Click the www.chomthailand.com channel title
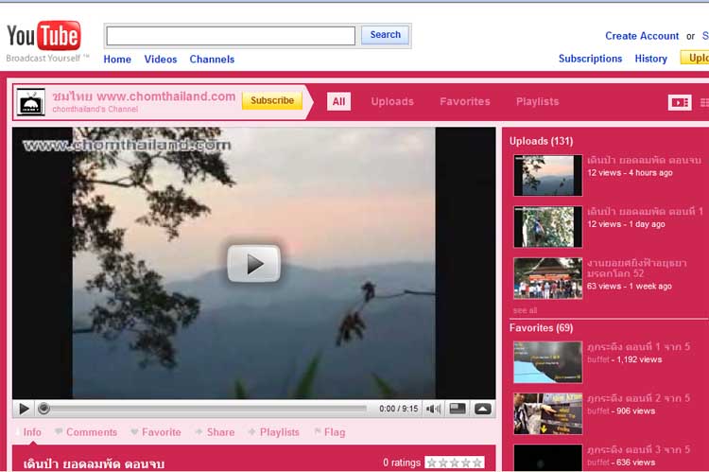The image size is (709, 472). tap(144, 96)
